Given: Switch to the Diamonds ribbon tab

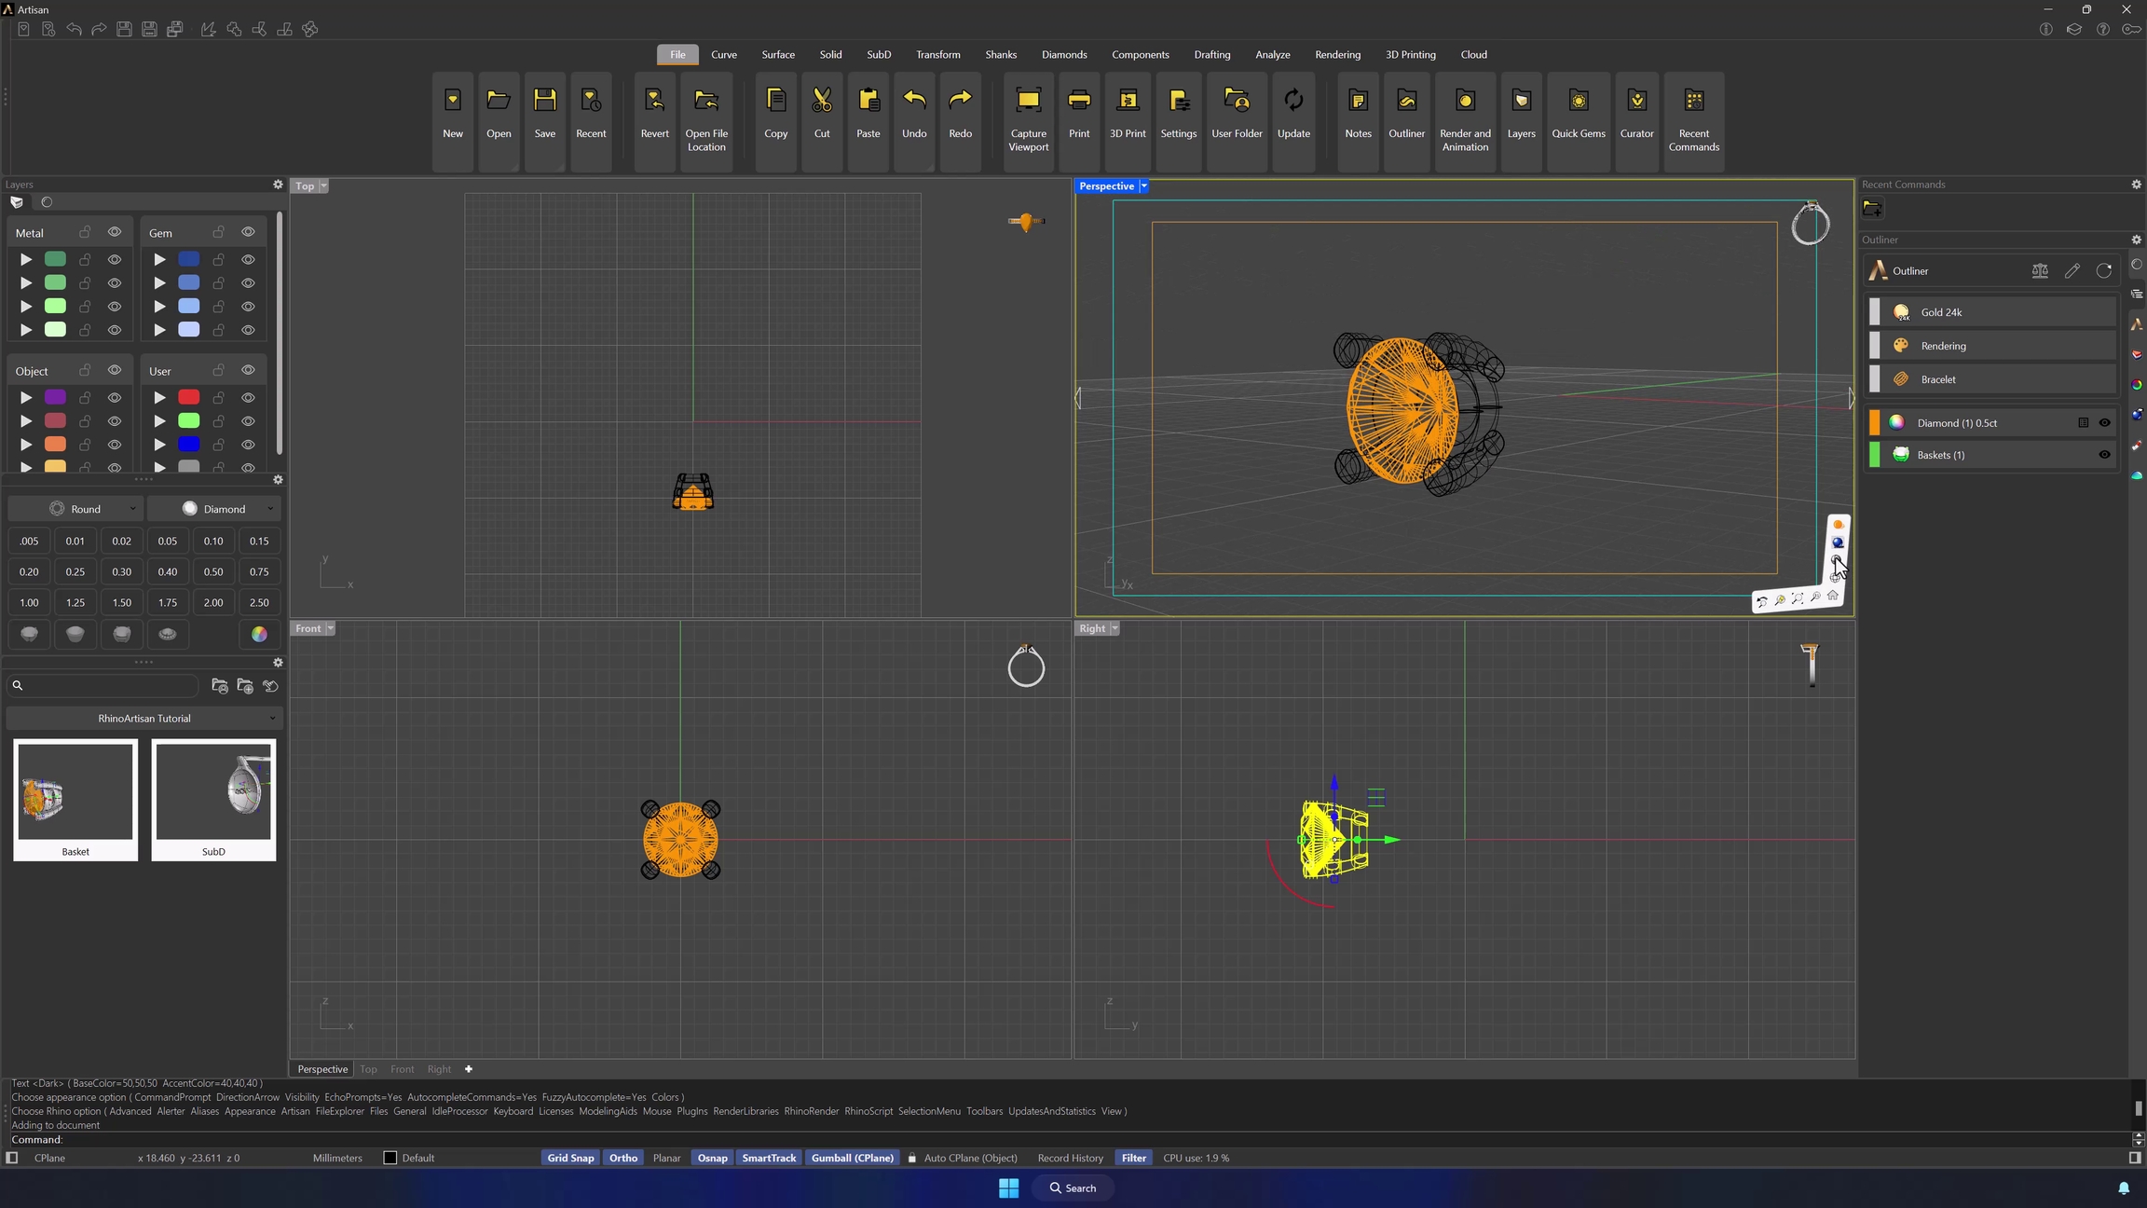Looking at the screenshot, I should click(x=1063, y=55).
